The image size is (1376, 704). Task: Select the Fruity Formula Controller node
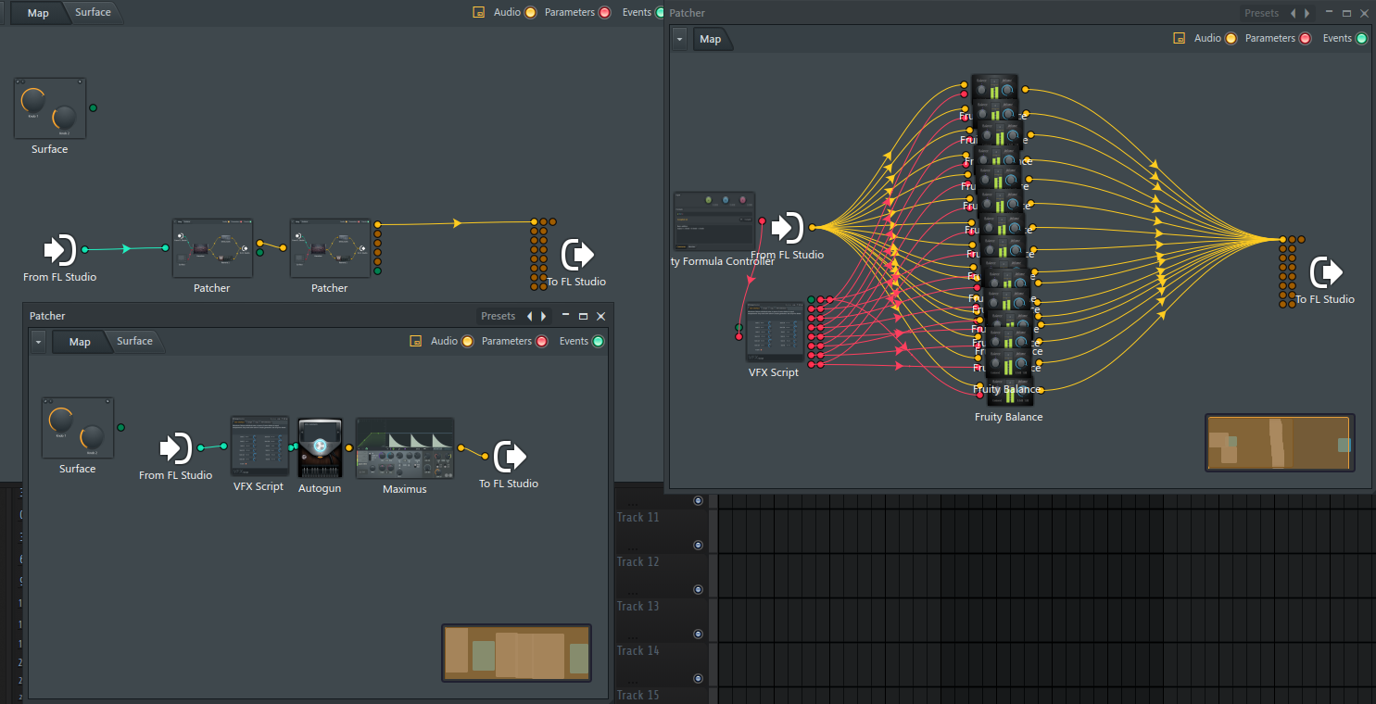pos(714,221)
